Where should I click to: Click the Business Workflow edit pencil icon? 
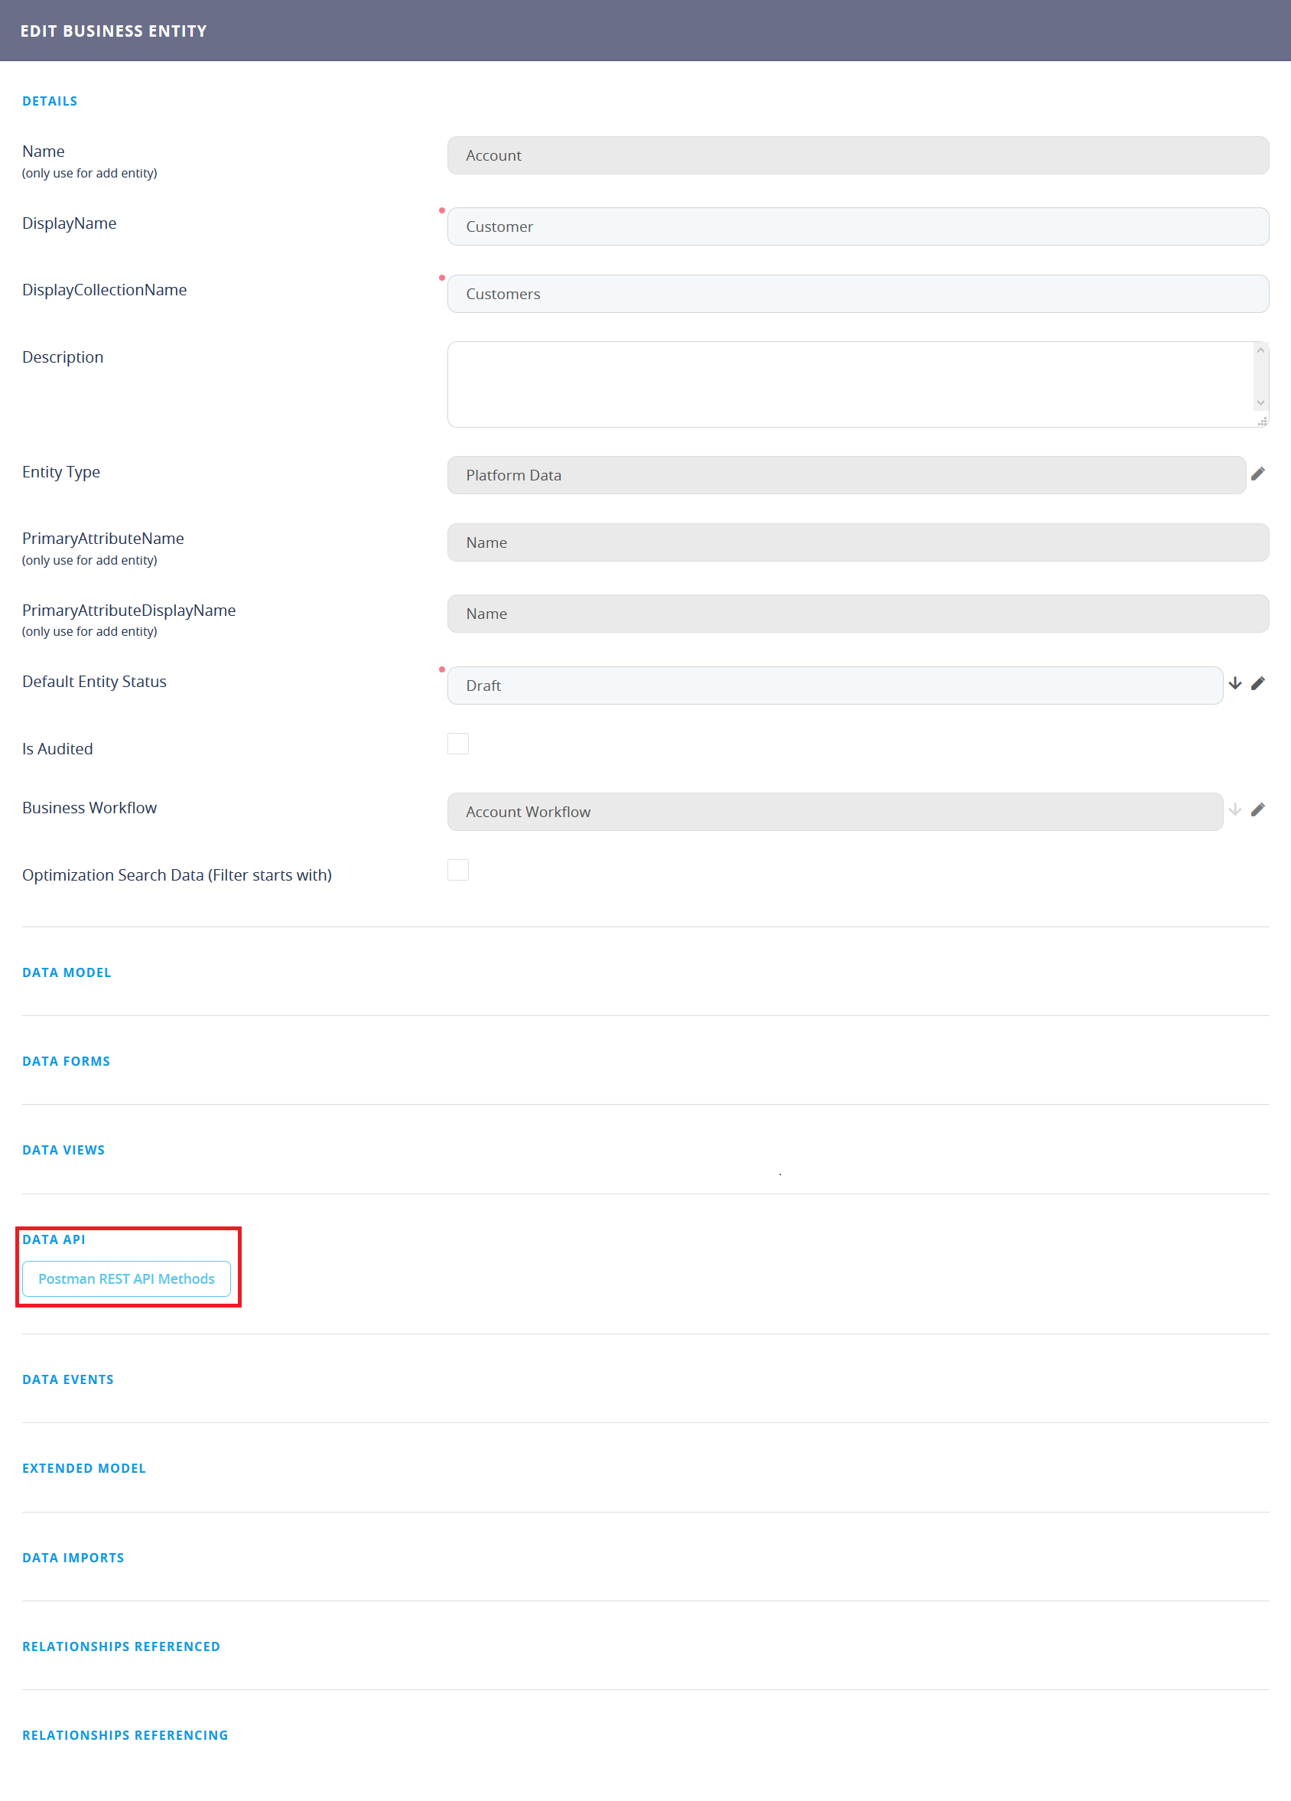coord(1257,810)
